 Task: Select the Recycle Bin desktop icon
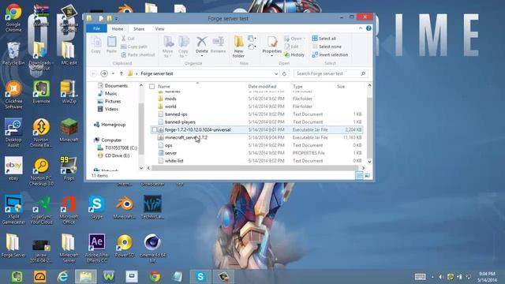pos(13,54)
